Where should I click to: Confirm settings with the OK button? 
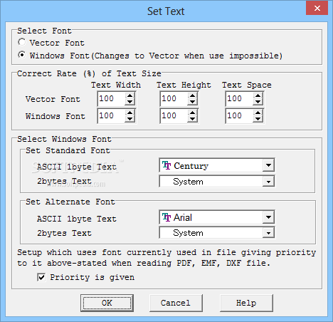tap(107, 303)
